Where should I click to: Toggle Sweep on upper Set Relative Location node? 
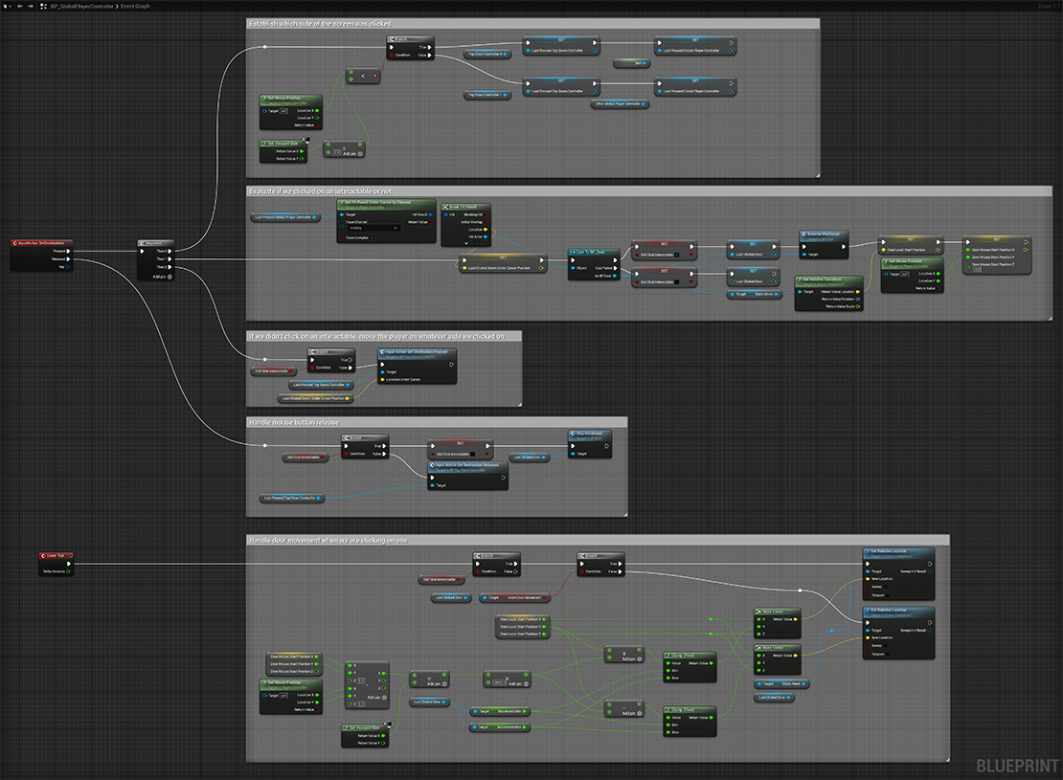(x=886, y=587)
